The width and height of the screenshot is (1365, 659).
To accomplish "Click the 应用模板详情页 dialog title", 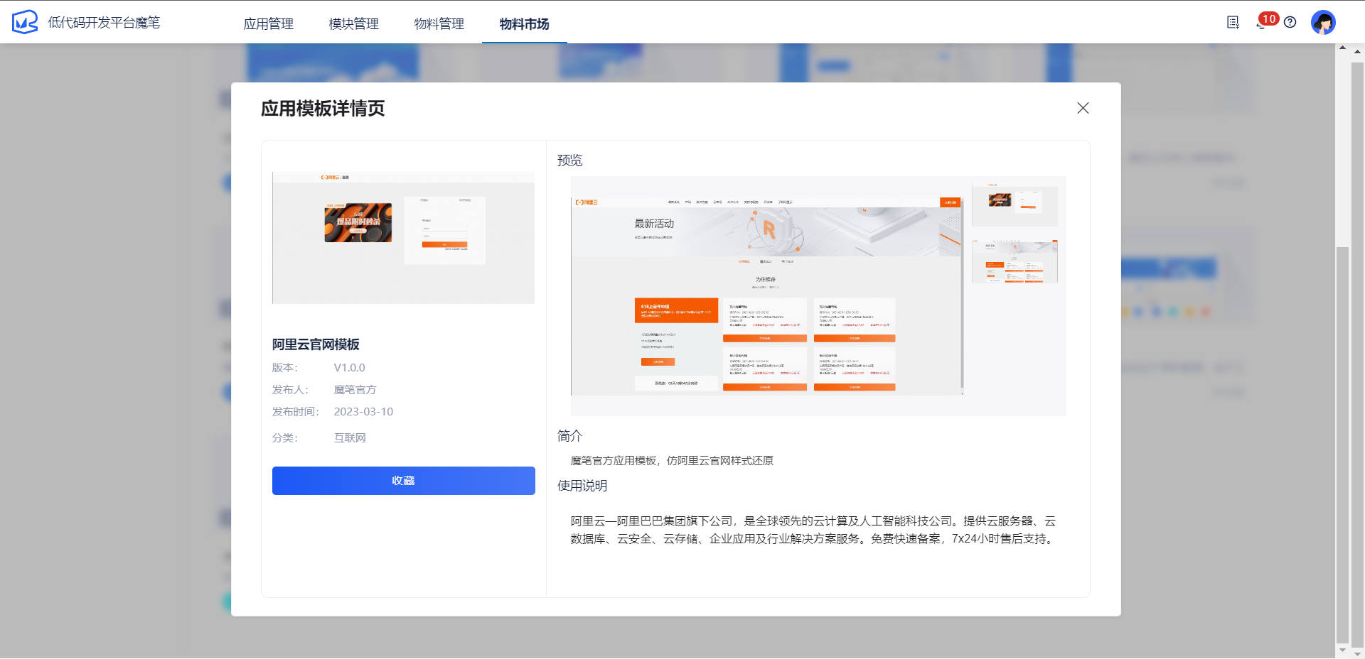I will 323,109.
